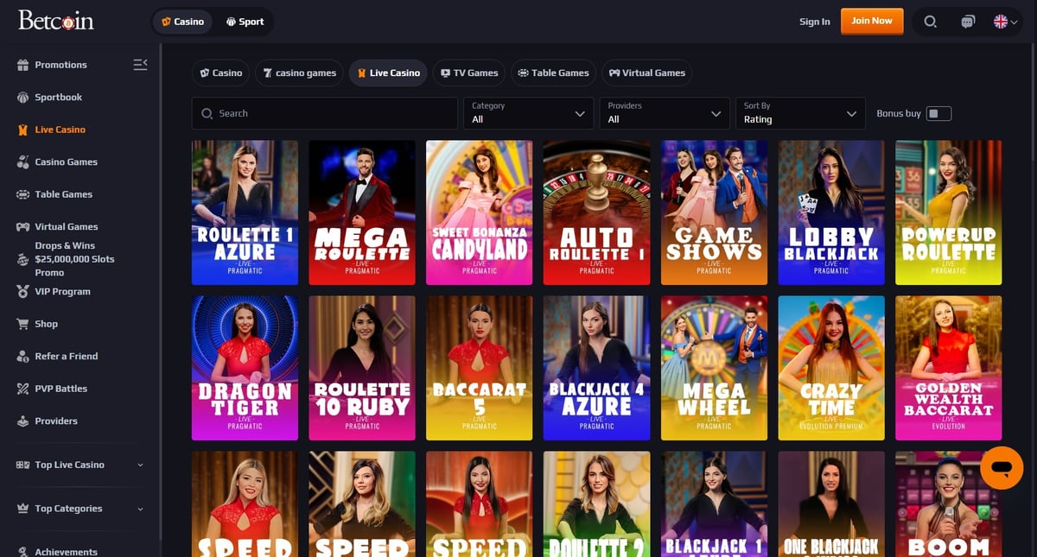Click the Shop cart icon in sidebar
Screen dimensions: 1037x557
tap(23, 324)
